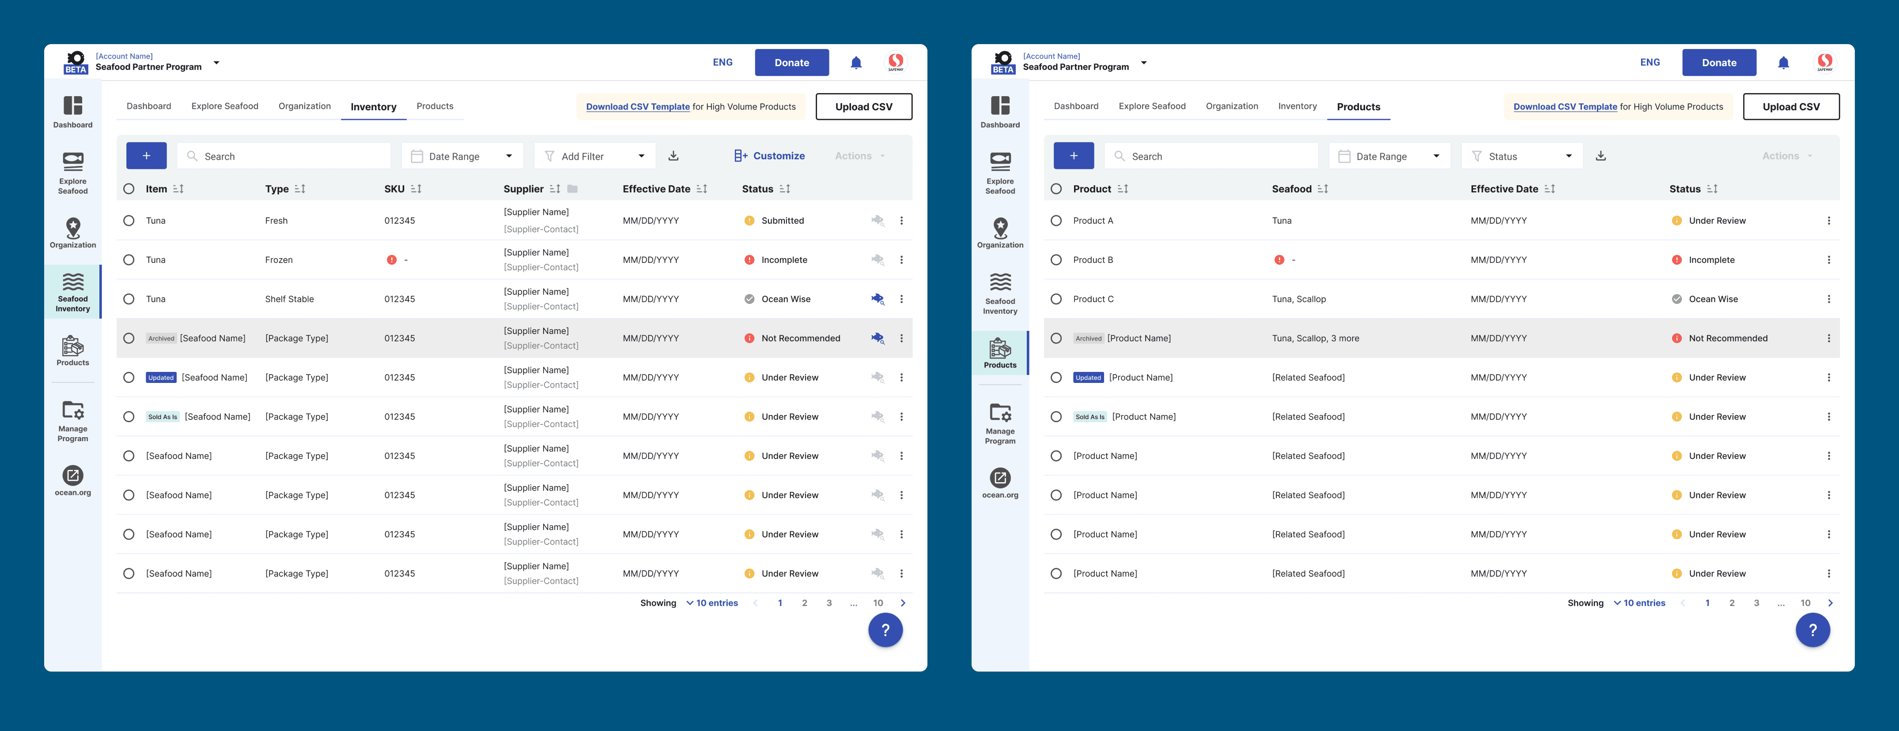Download inventory table via download icon
1899x731 pixels.
click(673, 156)
